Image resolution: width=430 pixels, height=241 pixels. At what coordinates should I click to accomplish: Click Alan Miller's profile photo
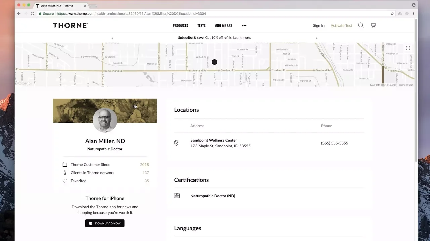[x=105, y=120]
